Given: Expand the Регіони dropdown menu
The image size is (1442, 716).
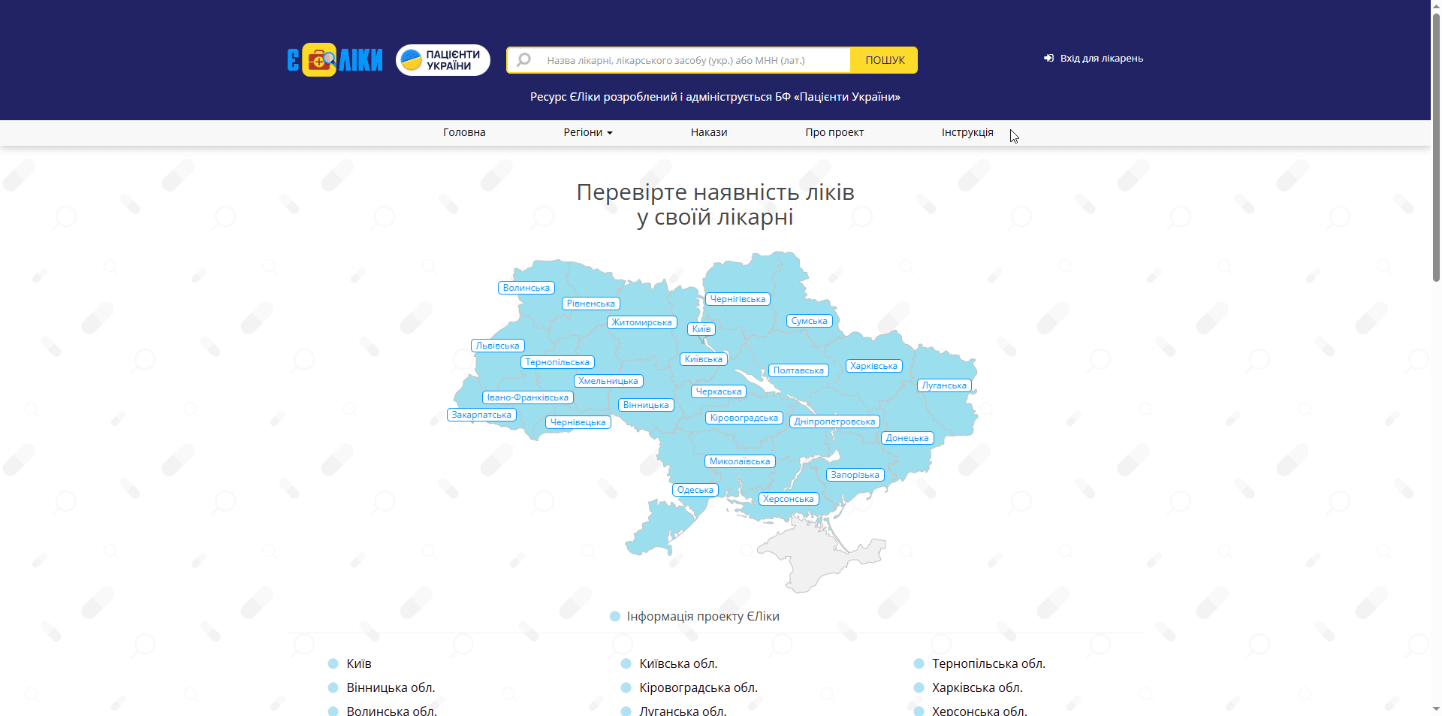Looking at the screenshot, I should coord(587,133).
